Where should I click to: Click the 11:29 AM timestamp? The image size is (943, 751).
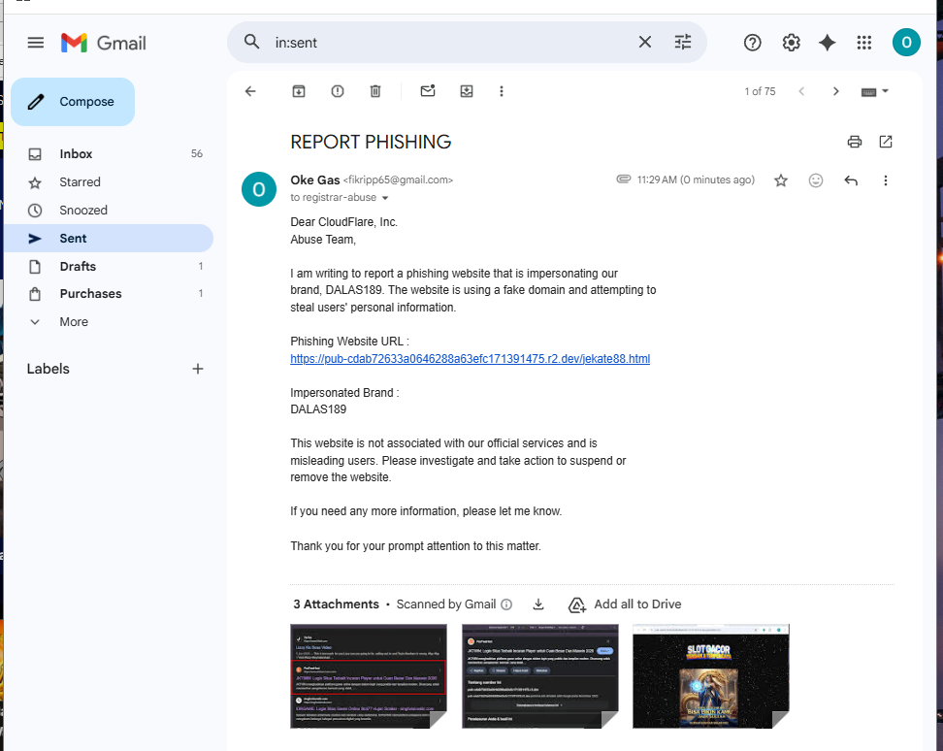click(x=696, y=180)
